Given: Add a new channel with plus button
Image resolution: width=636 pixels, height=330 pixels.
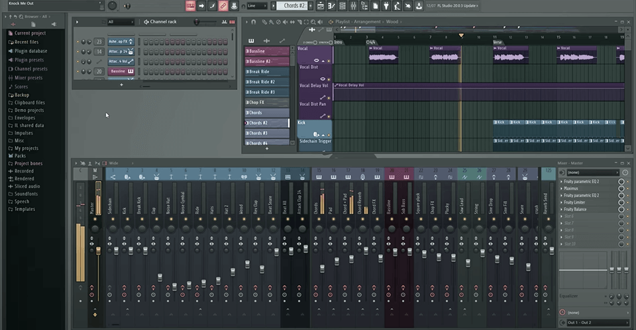Looking at the screenshot, I should [x=121, y=85].
